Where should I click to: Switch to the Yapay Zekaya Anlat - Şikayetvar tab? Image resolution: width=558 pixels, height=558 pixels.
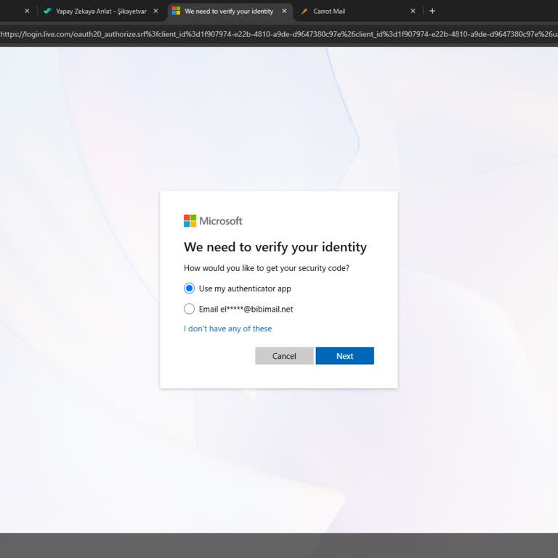(x=101, y=12)
